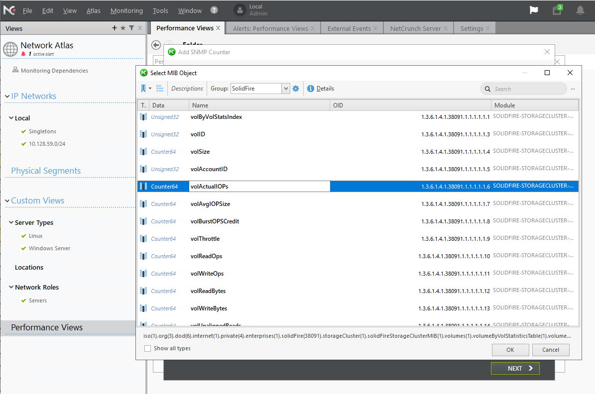The image size is (595, 394).
Task: Close the Add SNMP Counter dialog
Action: [547, 52]
